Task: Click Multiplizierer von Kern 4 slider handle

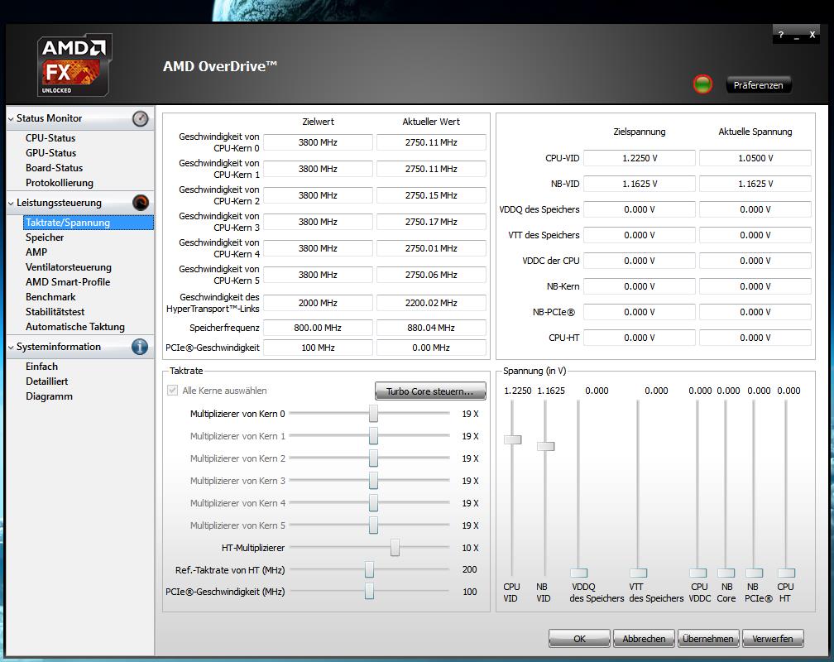Action: coord(373,503)
